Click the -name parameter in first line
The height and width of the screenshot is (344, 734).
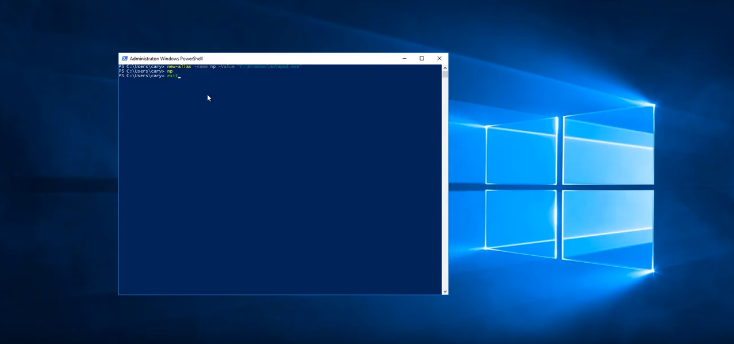(x=201, y=67)
